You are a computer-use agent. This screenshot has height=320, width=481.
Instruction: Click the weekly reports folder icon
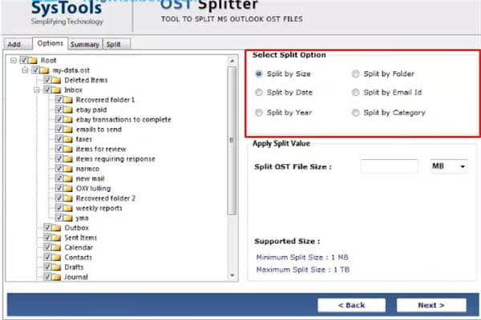69,208
